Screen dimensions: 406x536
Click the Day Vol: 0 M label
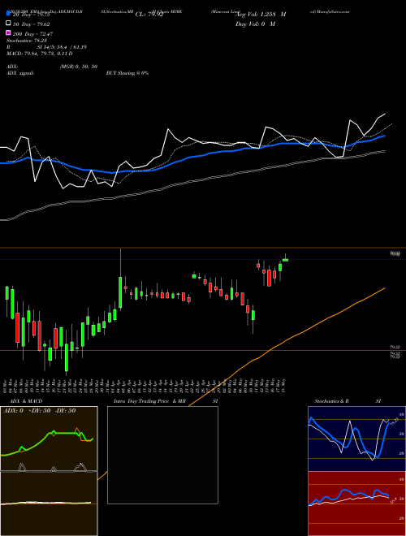256,24
